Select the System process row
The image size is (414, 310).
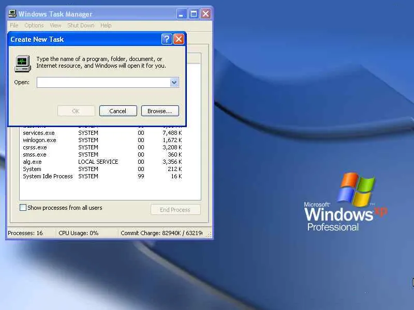tap(102, 169)
